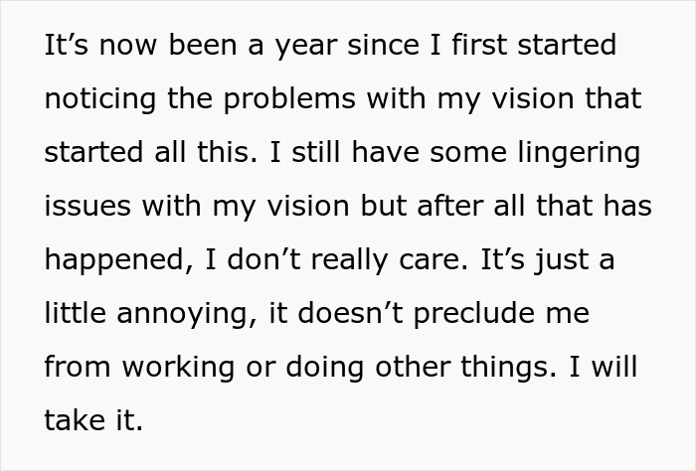Viewport: 696px width, 471px height.
Task: Click the word "noticing" in the paragraph
Action: click(x=100, y=100)
